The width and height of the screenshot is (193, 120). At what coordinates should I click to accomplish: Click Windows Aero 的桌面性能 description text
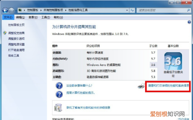click(104, 65)
